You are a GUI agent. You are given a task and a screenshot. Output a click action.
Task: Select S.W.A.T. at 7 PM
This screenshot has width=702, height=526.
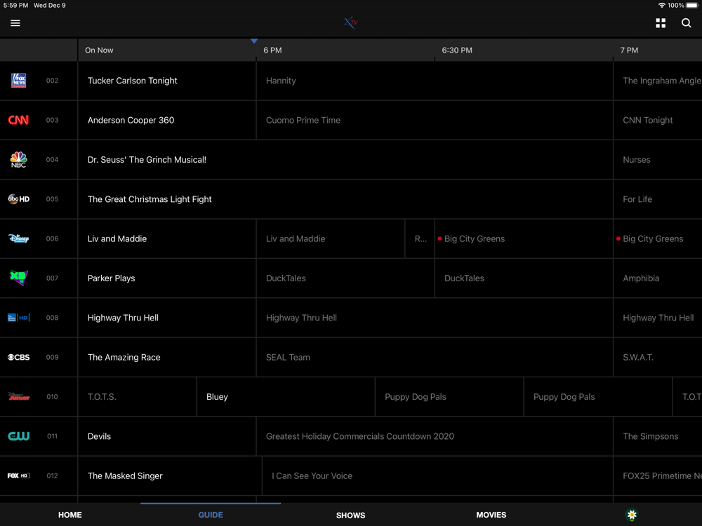point(658,357)
